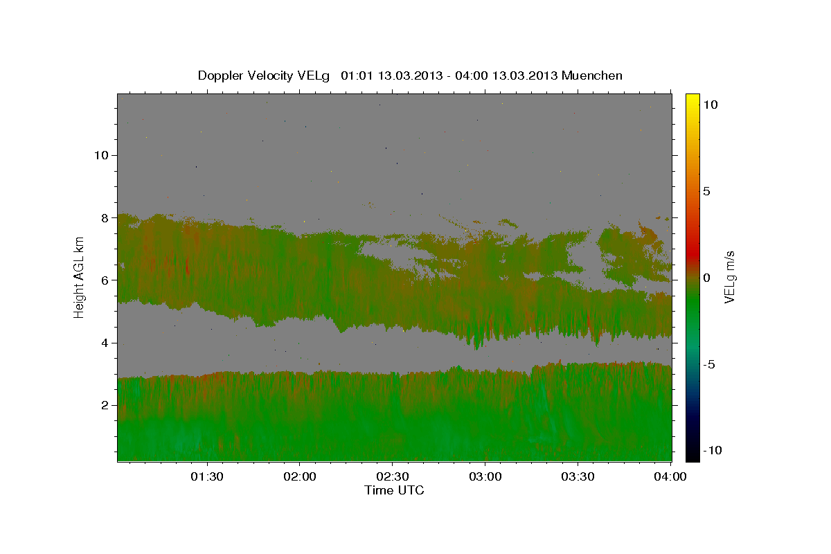Click the '04:00' time tick label
Viewport: 831px width, 554px height.
(671, 477)
